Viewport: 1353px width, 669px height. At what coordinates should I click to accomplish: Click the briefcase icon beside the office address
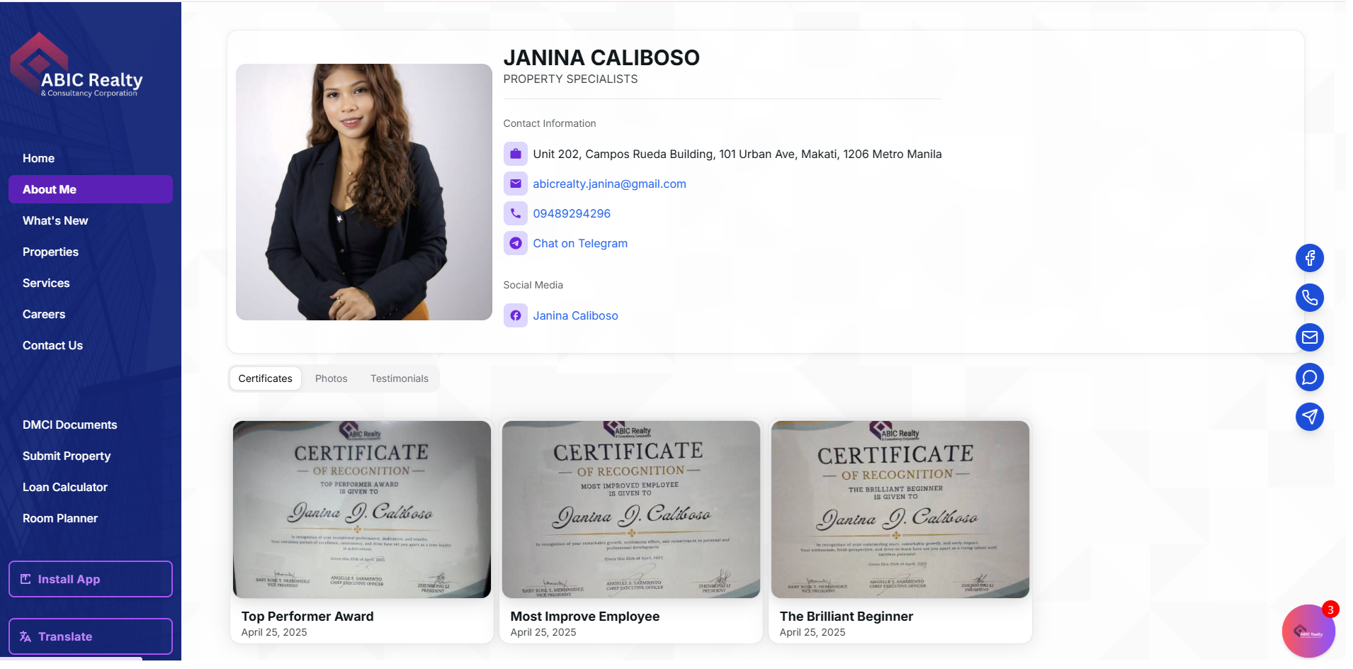516,154
